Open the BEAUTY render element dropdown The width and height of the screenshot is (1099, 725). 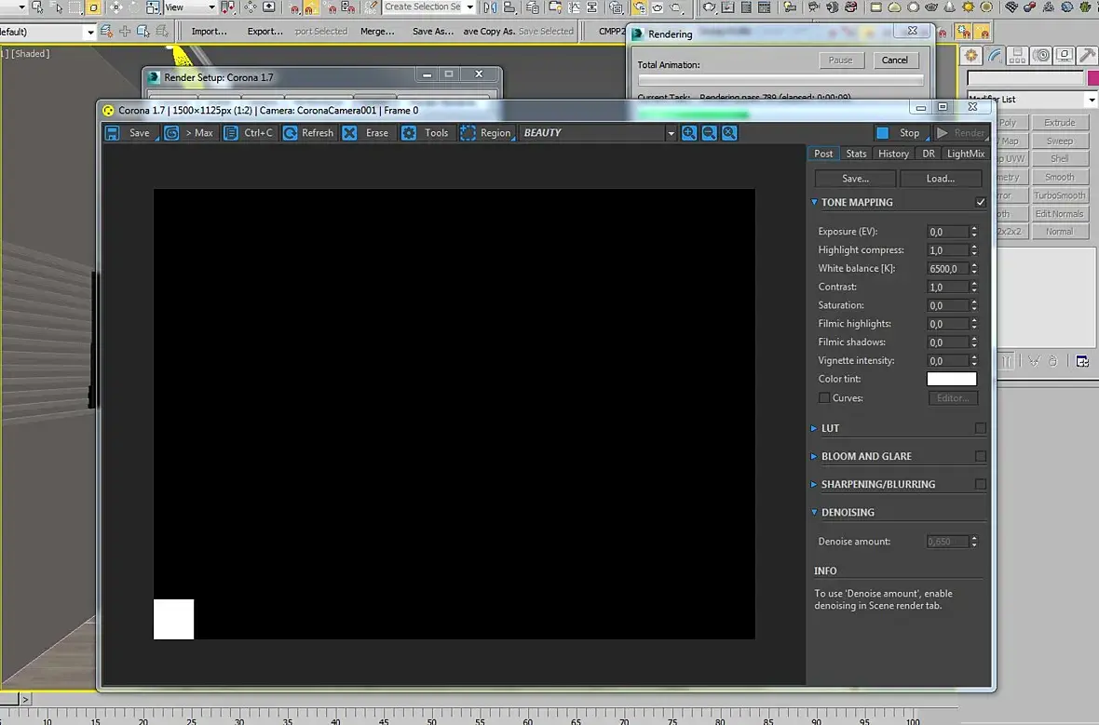pyautogui.click(x=670, y=133)
